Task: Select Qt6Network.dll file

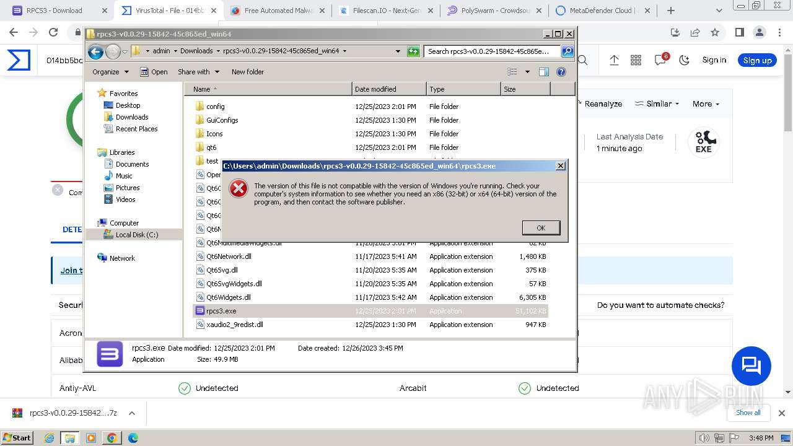Action: point(229,256)
